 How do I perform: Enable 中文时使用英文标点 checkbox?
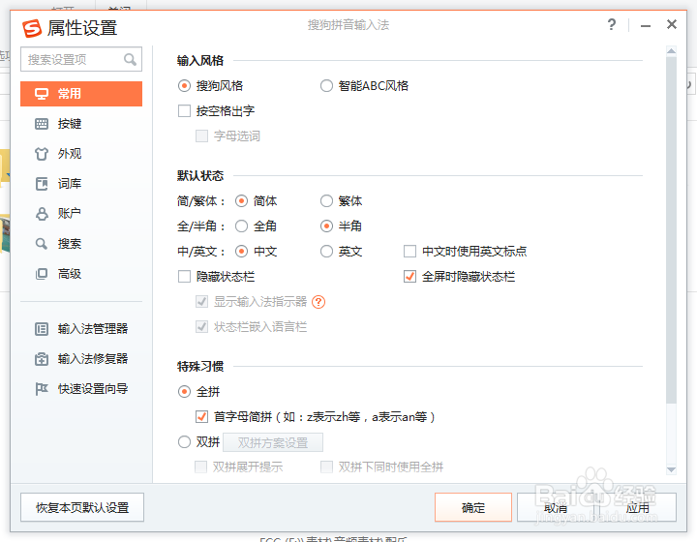[409, 252]
